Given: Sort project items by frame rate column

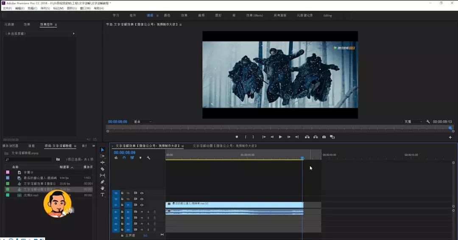Looking at the screenshot, I should tap(66, 167).
